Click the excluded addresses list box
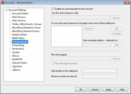This screenshot has width=131, height=94. click(x=66, y=36)
